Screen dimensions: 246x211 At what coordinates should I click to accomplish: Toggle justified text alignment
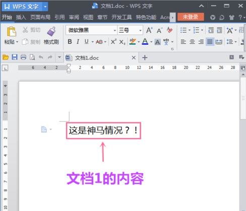210,42
